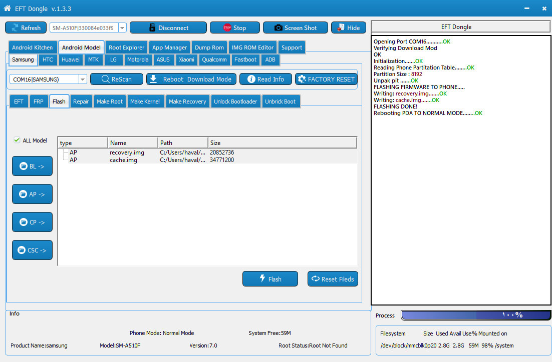Viewport: 552px width, 362px height.
Task: Select the Huawei brand tab
Action: pos(71,59)
